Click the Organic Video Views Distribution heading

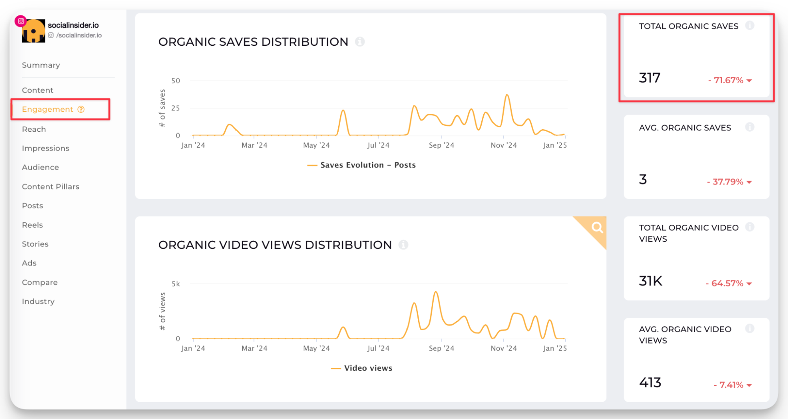pyautogui.click(x=275, y=245)
